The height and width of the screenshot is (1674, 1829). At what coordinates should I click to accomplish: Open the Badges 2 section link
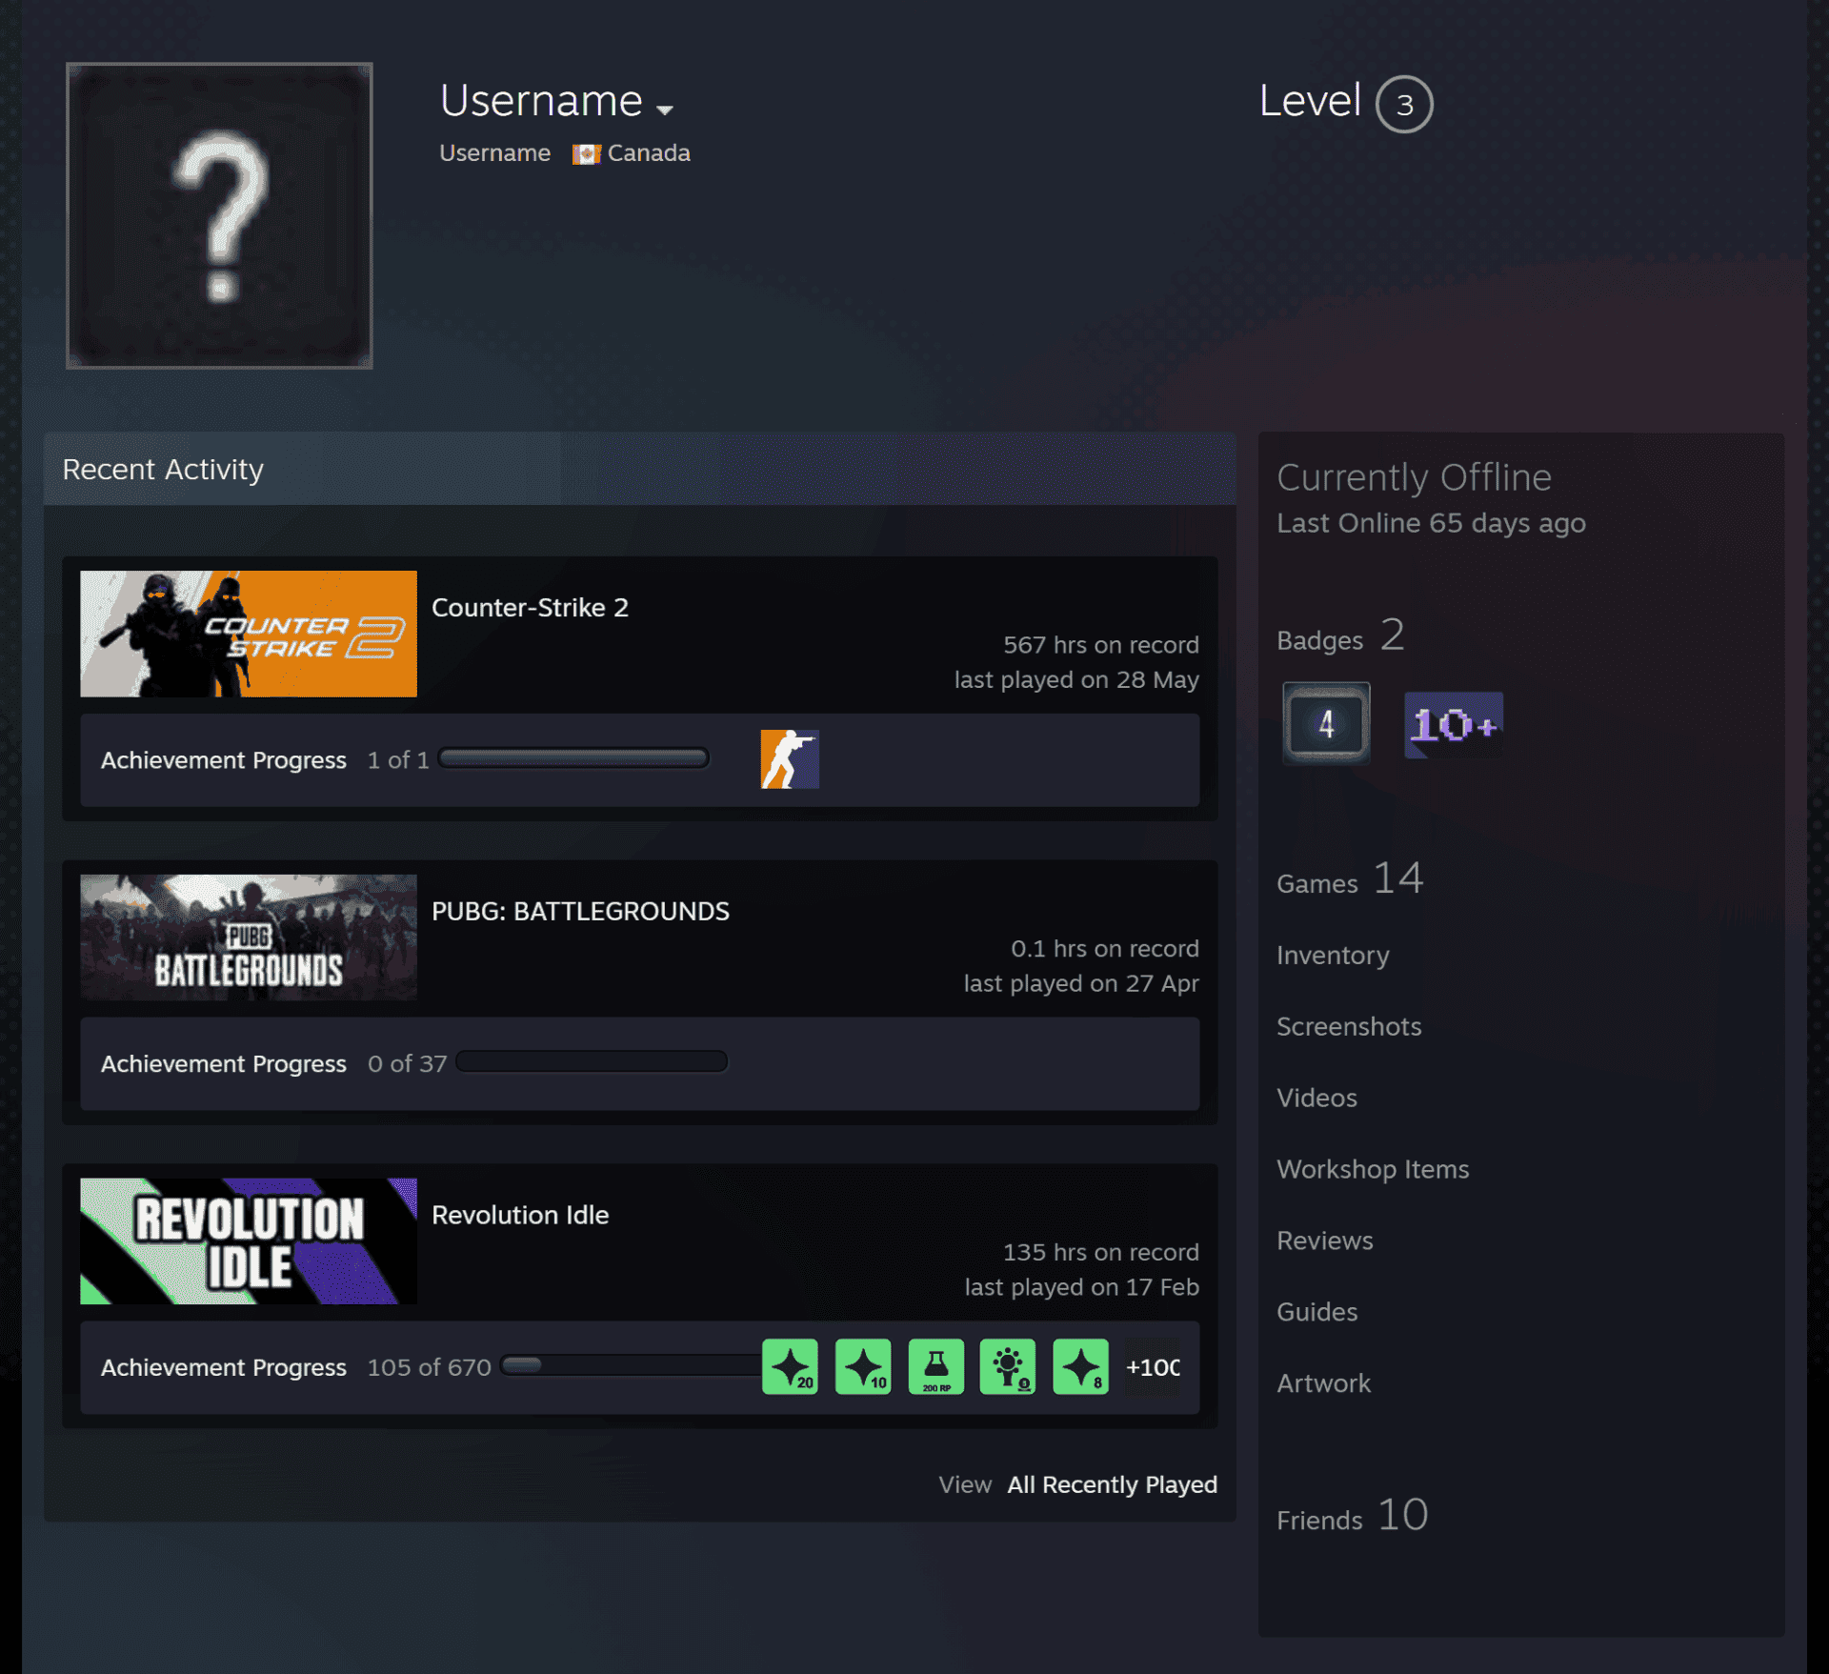(1340, 636)
